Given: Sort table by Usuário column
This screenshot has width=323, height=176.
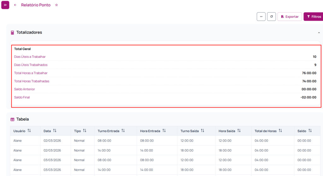Looking at the screenshot, I should (29, 131).
